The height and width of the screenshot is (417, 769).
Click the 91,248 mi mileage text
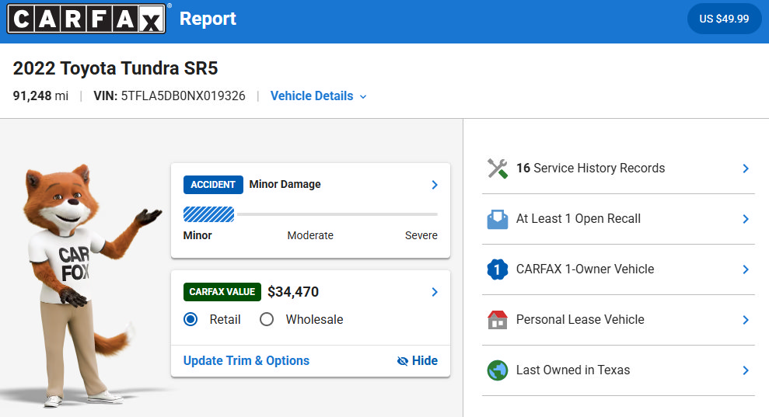point(40,96)
